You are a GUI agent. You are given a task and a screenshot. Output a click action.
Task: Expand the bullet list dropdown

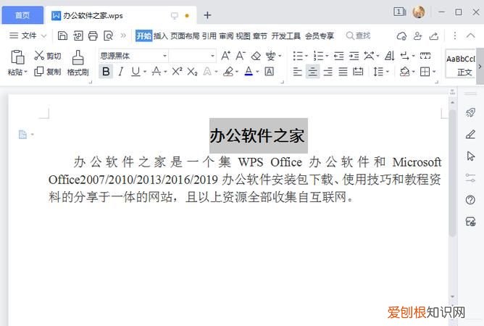coord(306,57)
